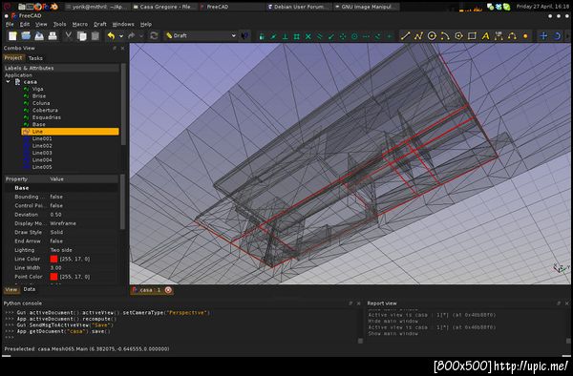Click the Point Color red swatch
Viewport: 573px width, 376px height.
pyautogui.click(x=53, y=277)
